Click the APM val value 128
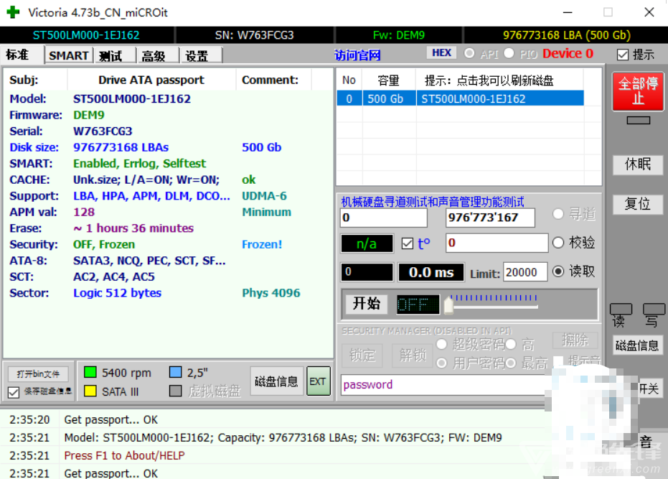 84,212
